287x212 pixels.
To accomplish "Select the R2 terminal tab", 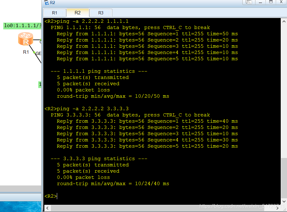I will coord(78,12).
